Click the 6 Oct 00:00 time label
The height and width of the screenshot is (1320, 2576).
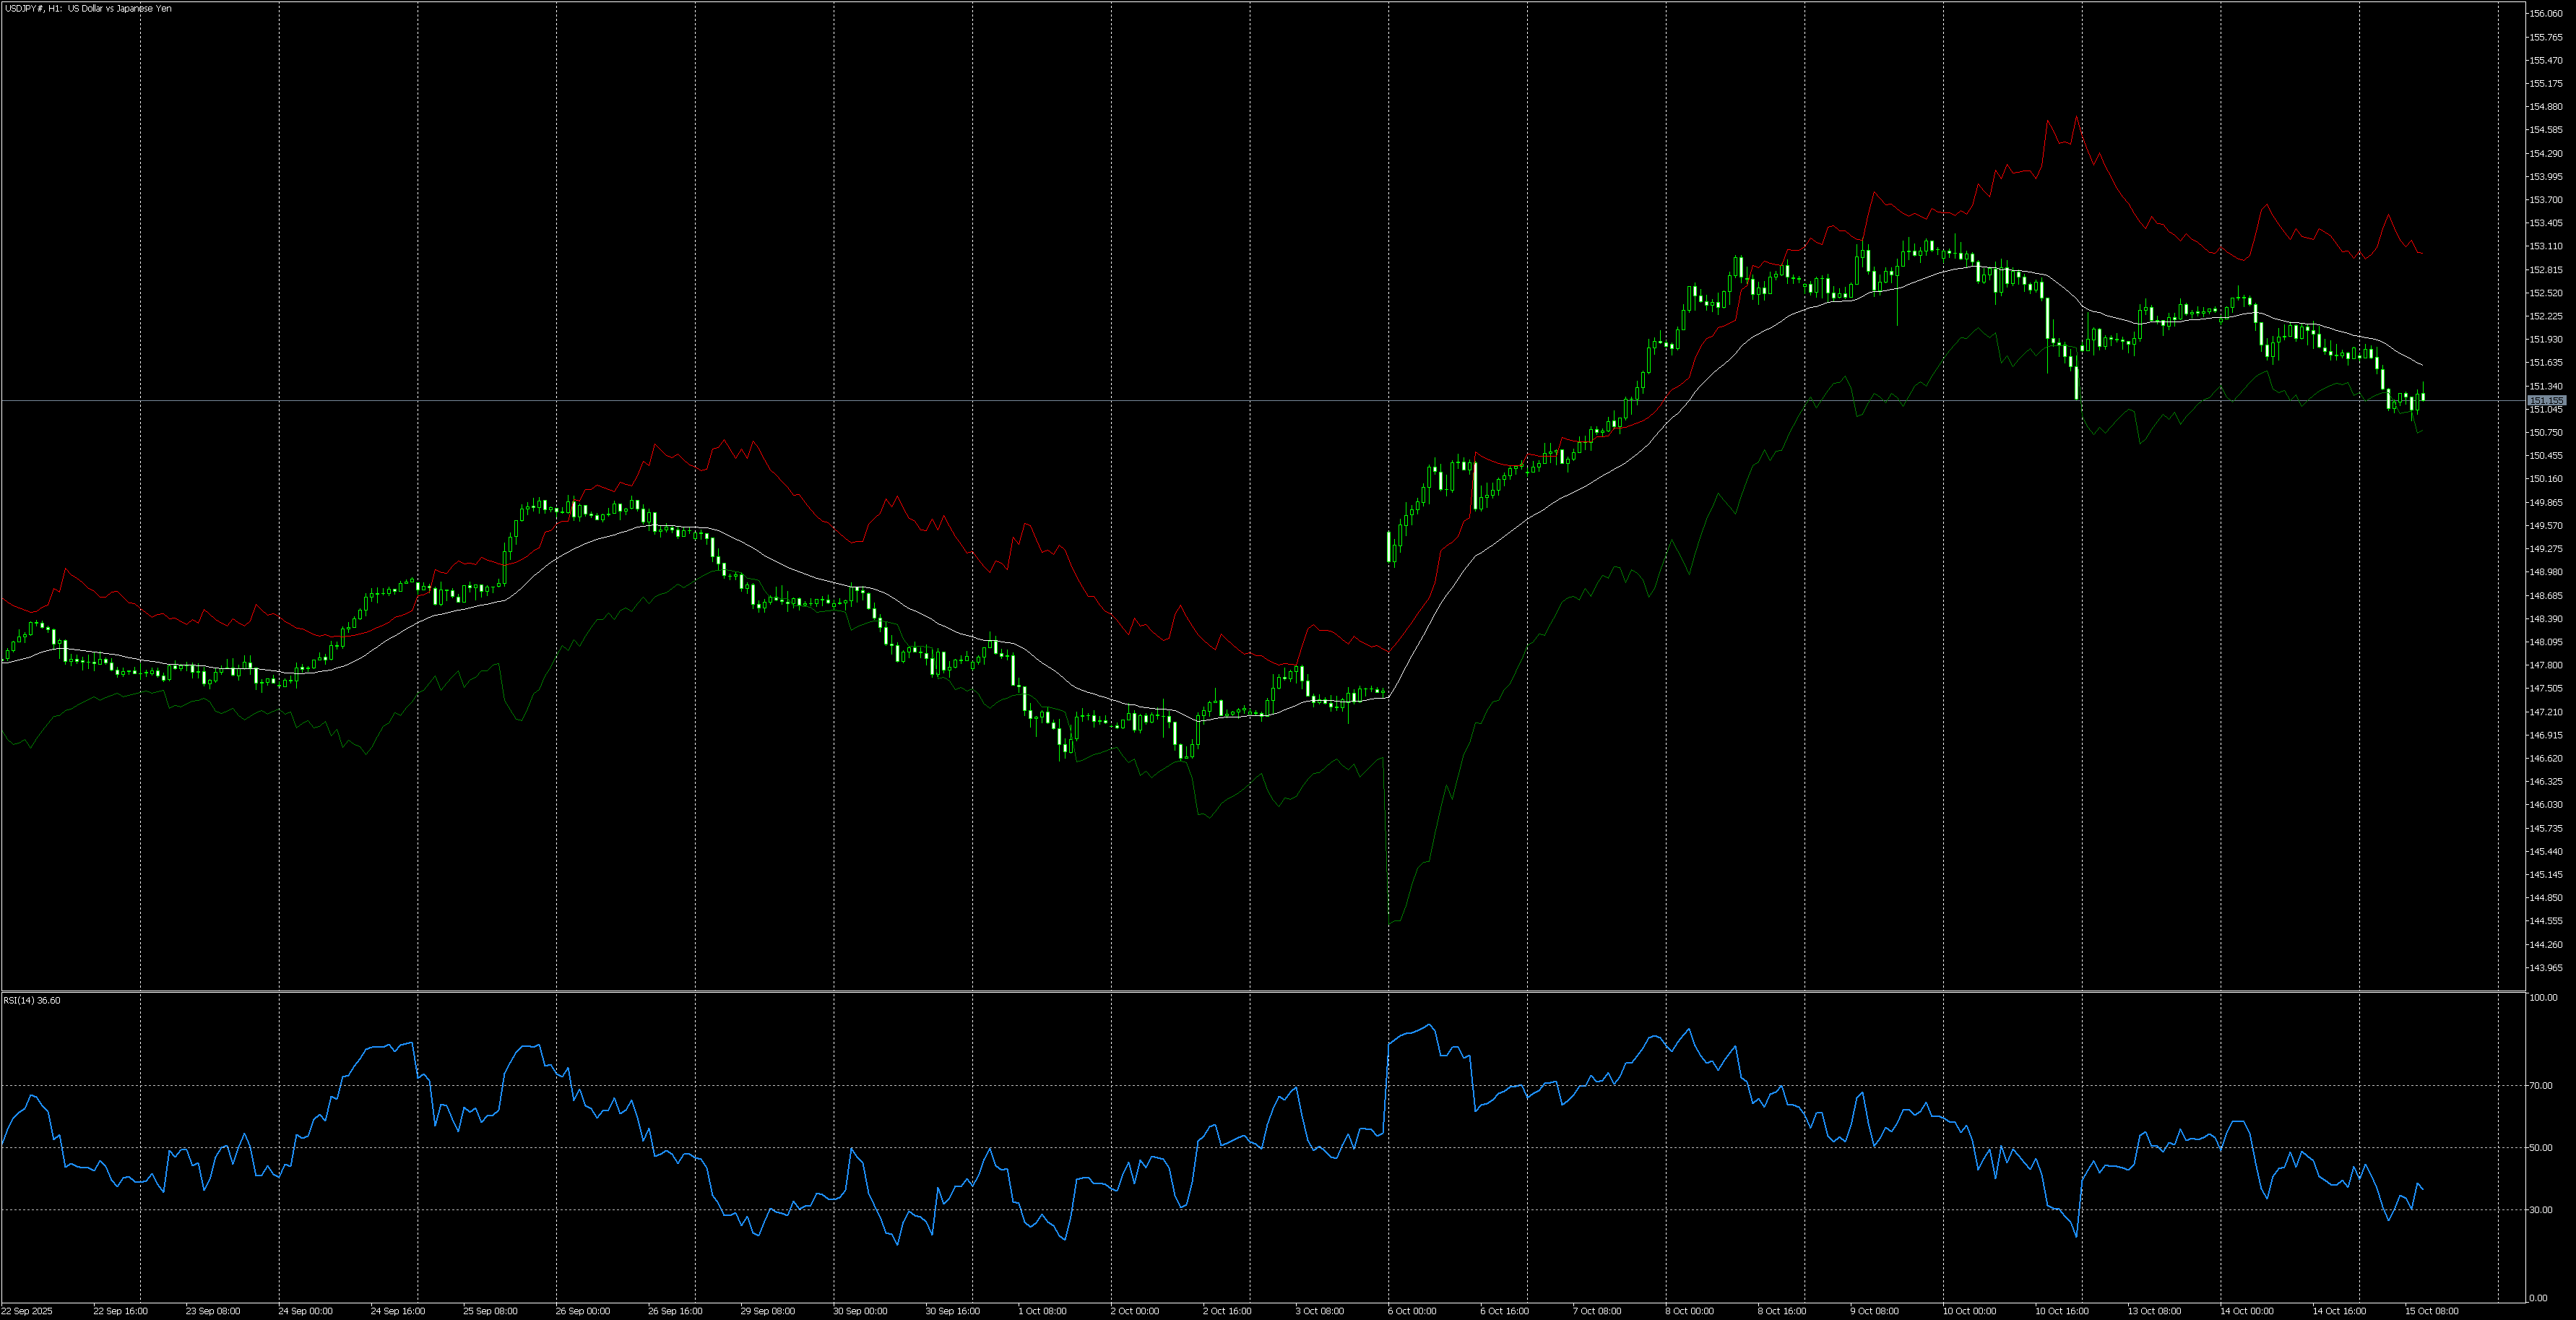click(1411, 1311)
